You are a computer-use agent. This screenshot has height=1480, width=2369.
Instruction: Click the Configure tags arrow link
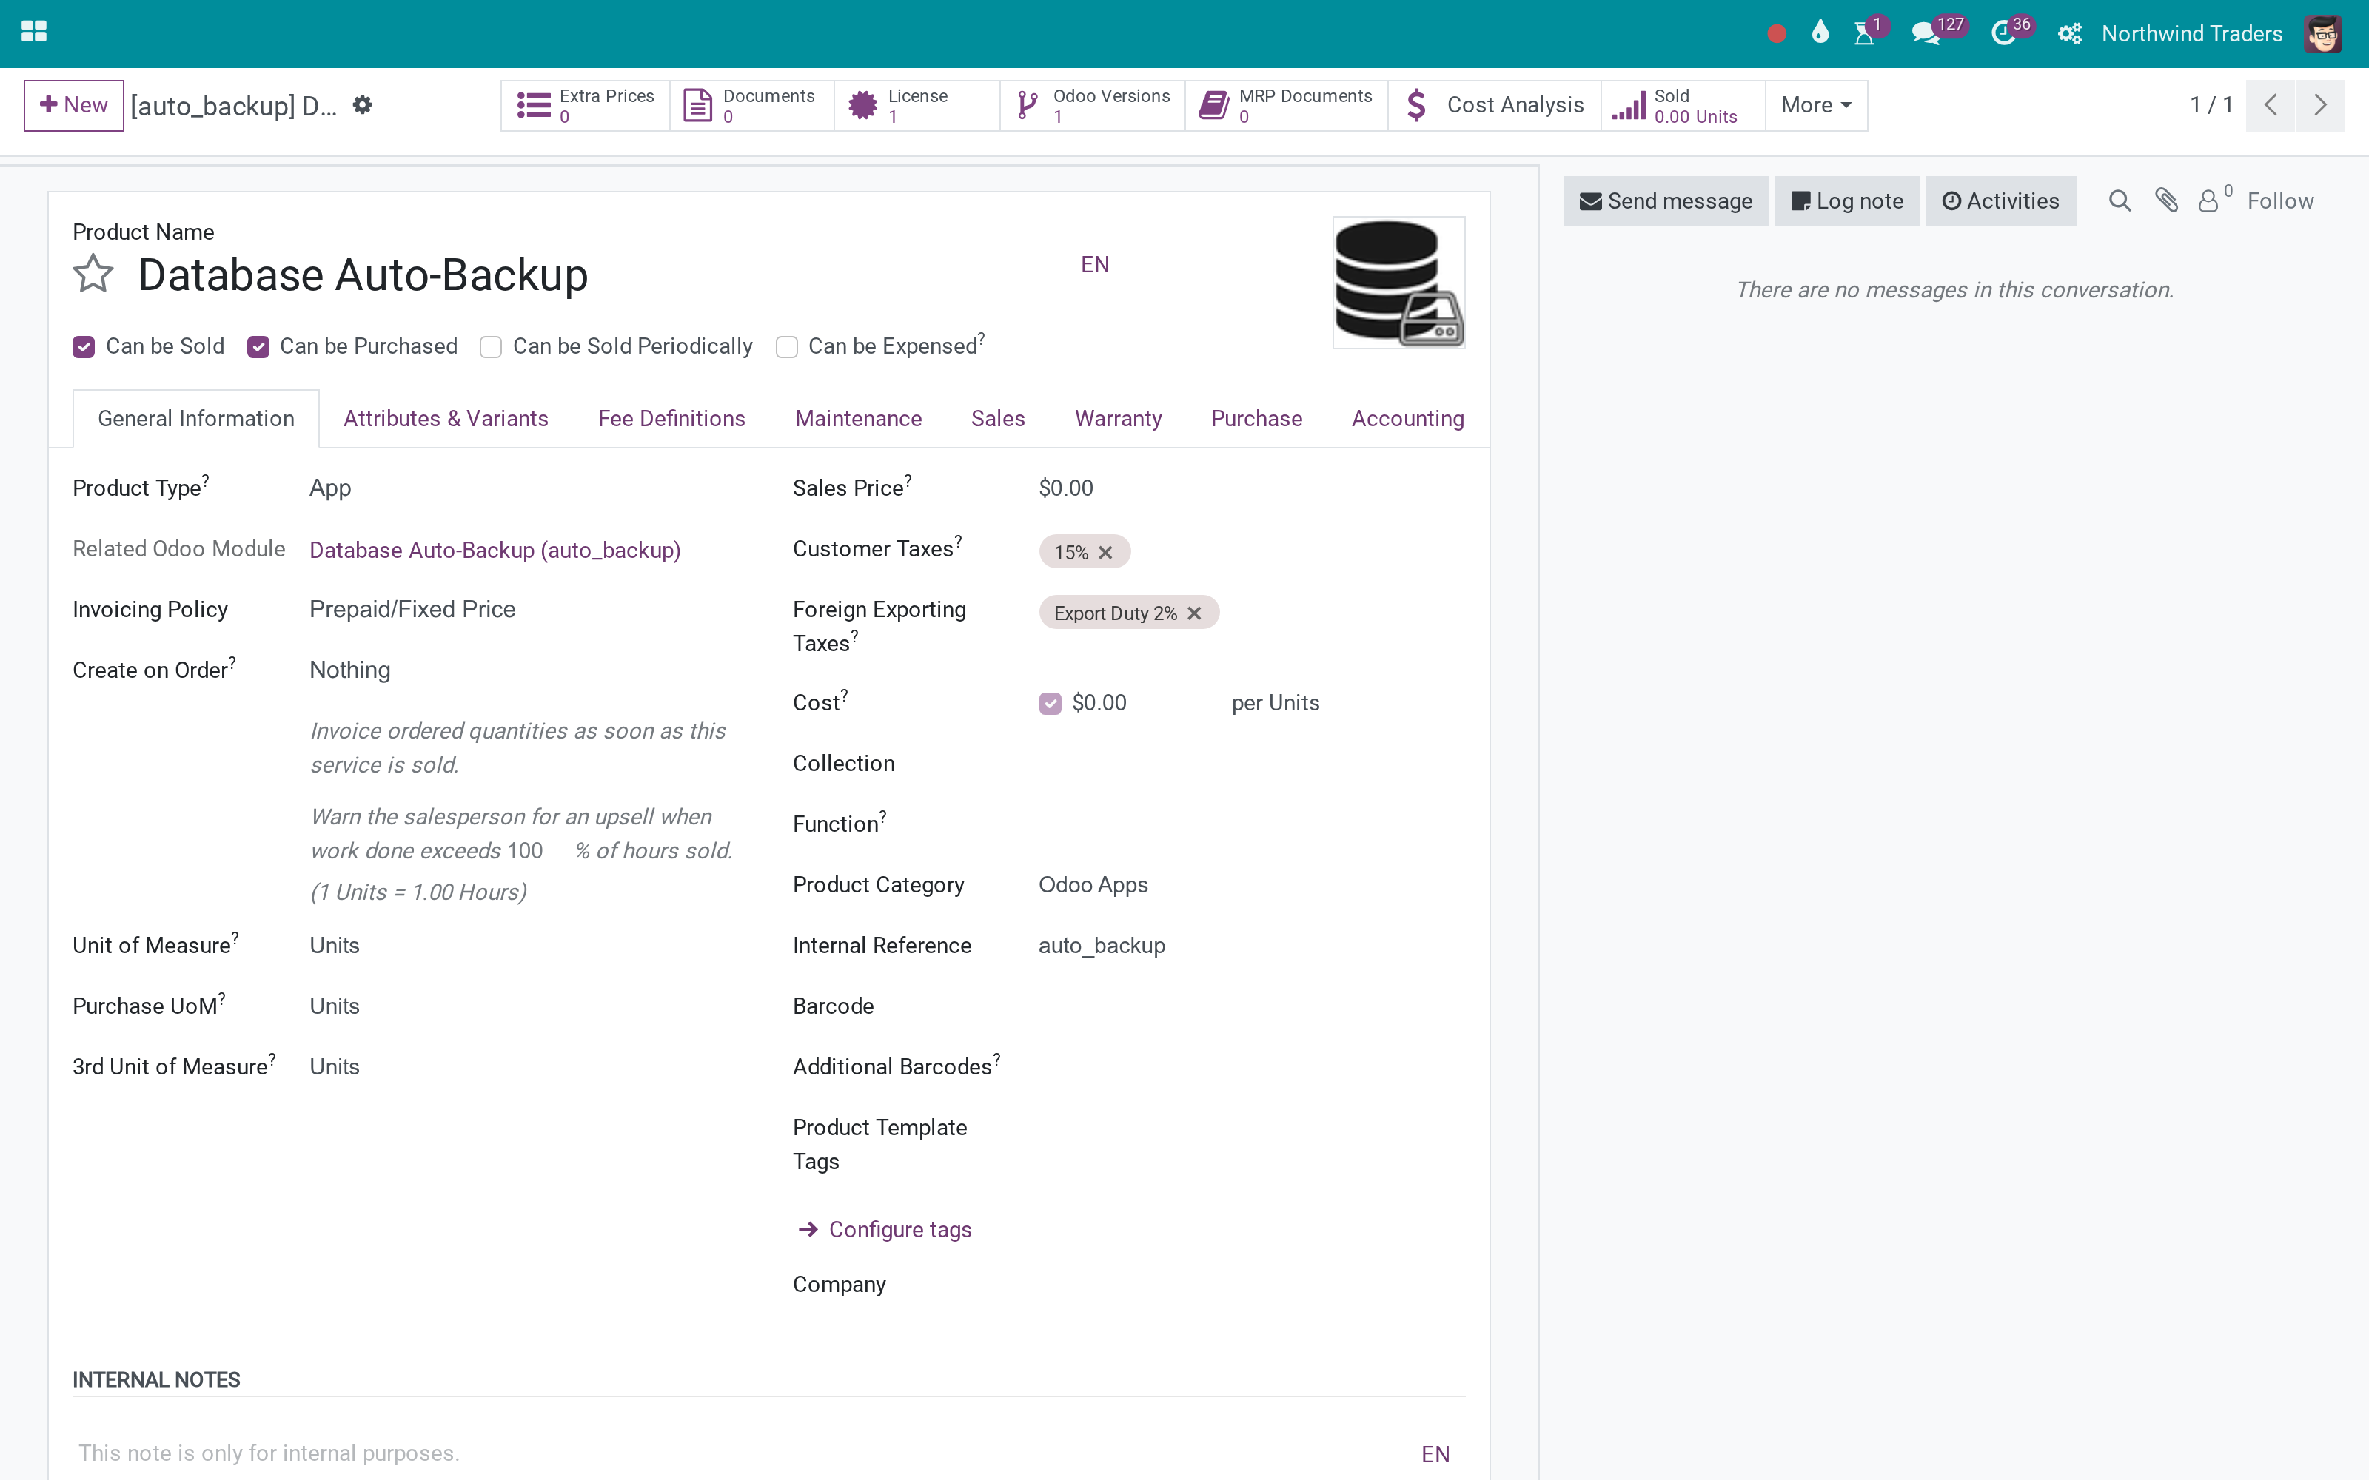pos(886,1229)
